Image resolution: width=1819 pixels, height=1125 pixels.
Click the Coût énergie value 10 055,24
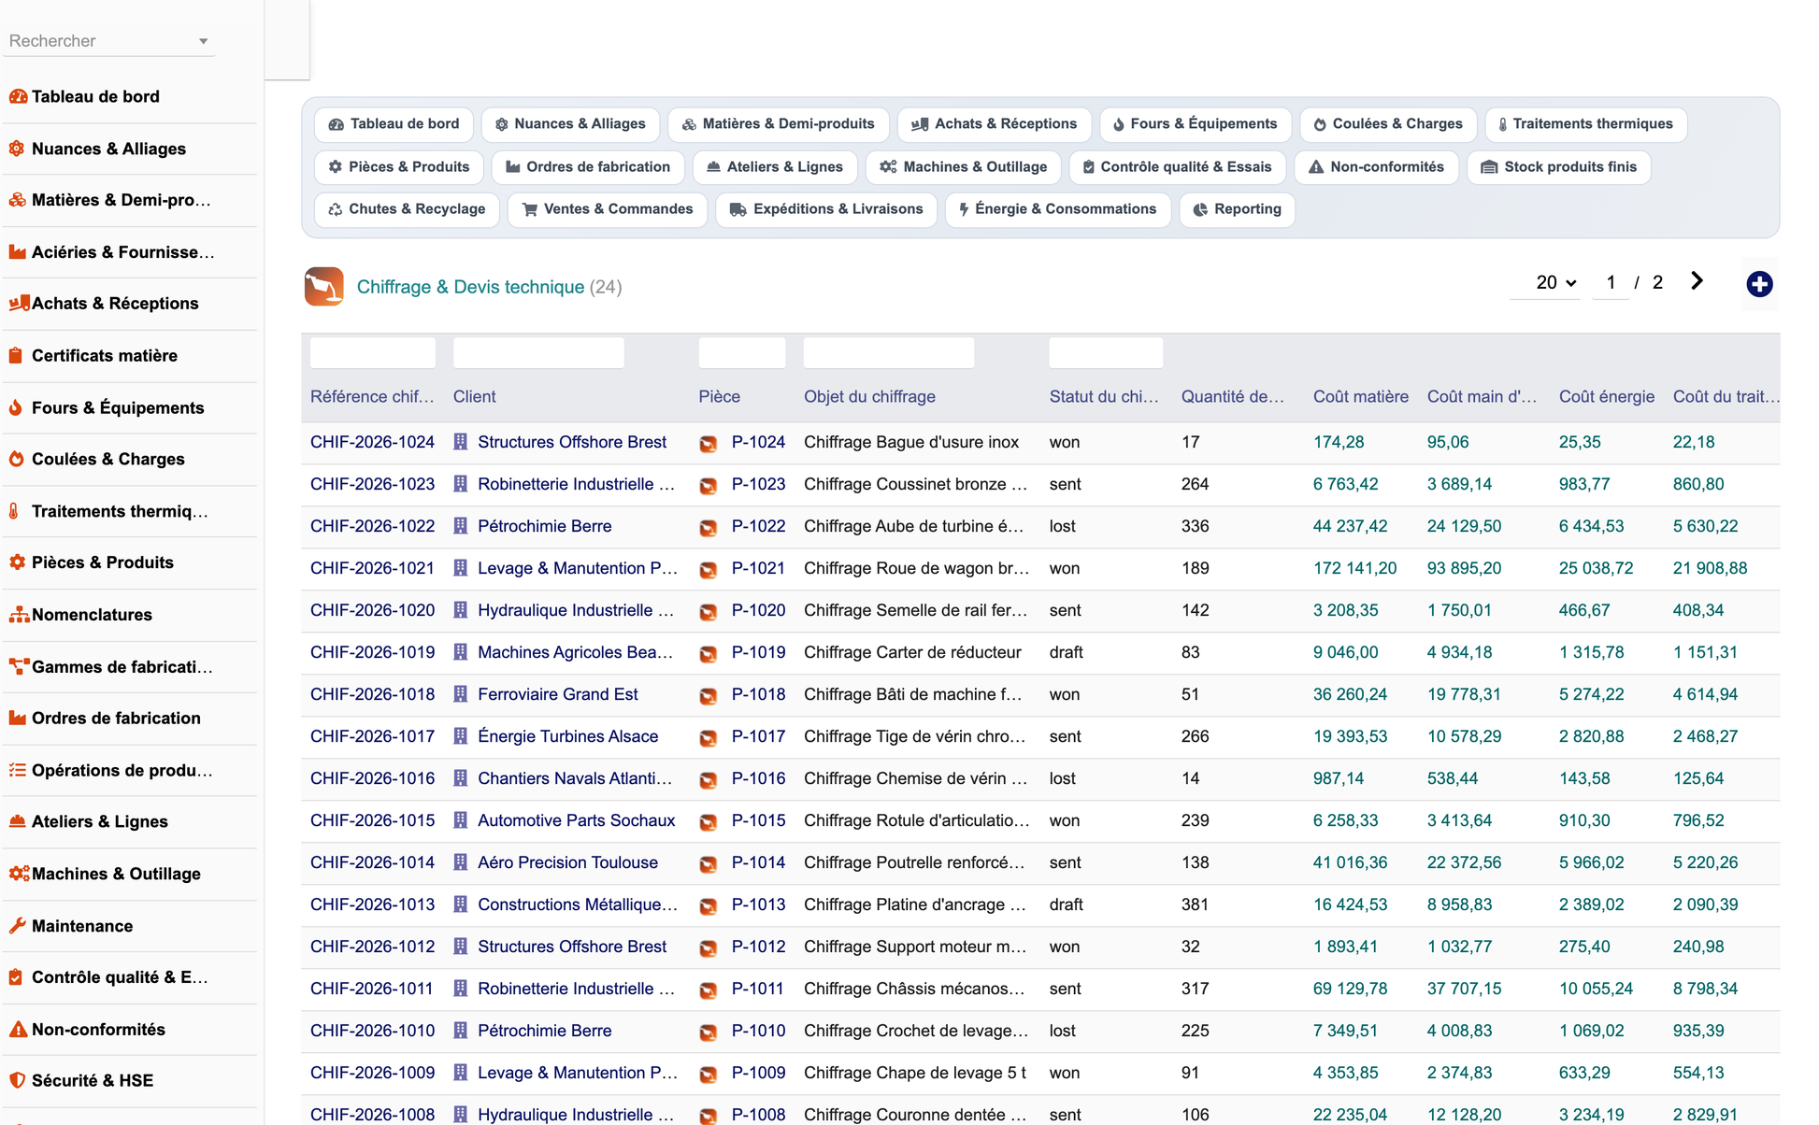pyautogui.click(x=1596, y=989)
